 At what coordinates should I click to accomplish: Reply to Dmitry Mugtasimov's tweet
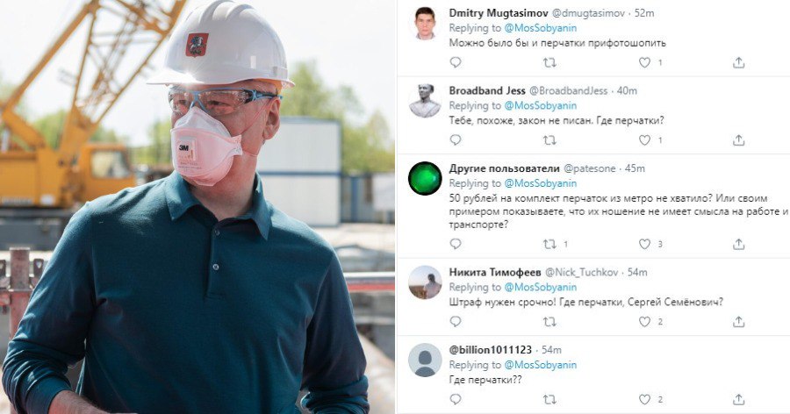(456, 62)
